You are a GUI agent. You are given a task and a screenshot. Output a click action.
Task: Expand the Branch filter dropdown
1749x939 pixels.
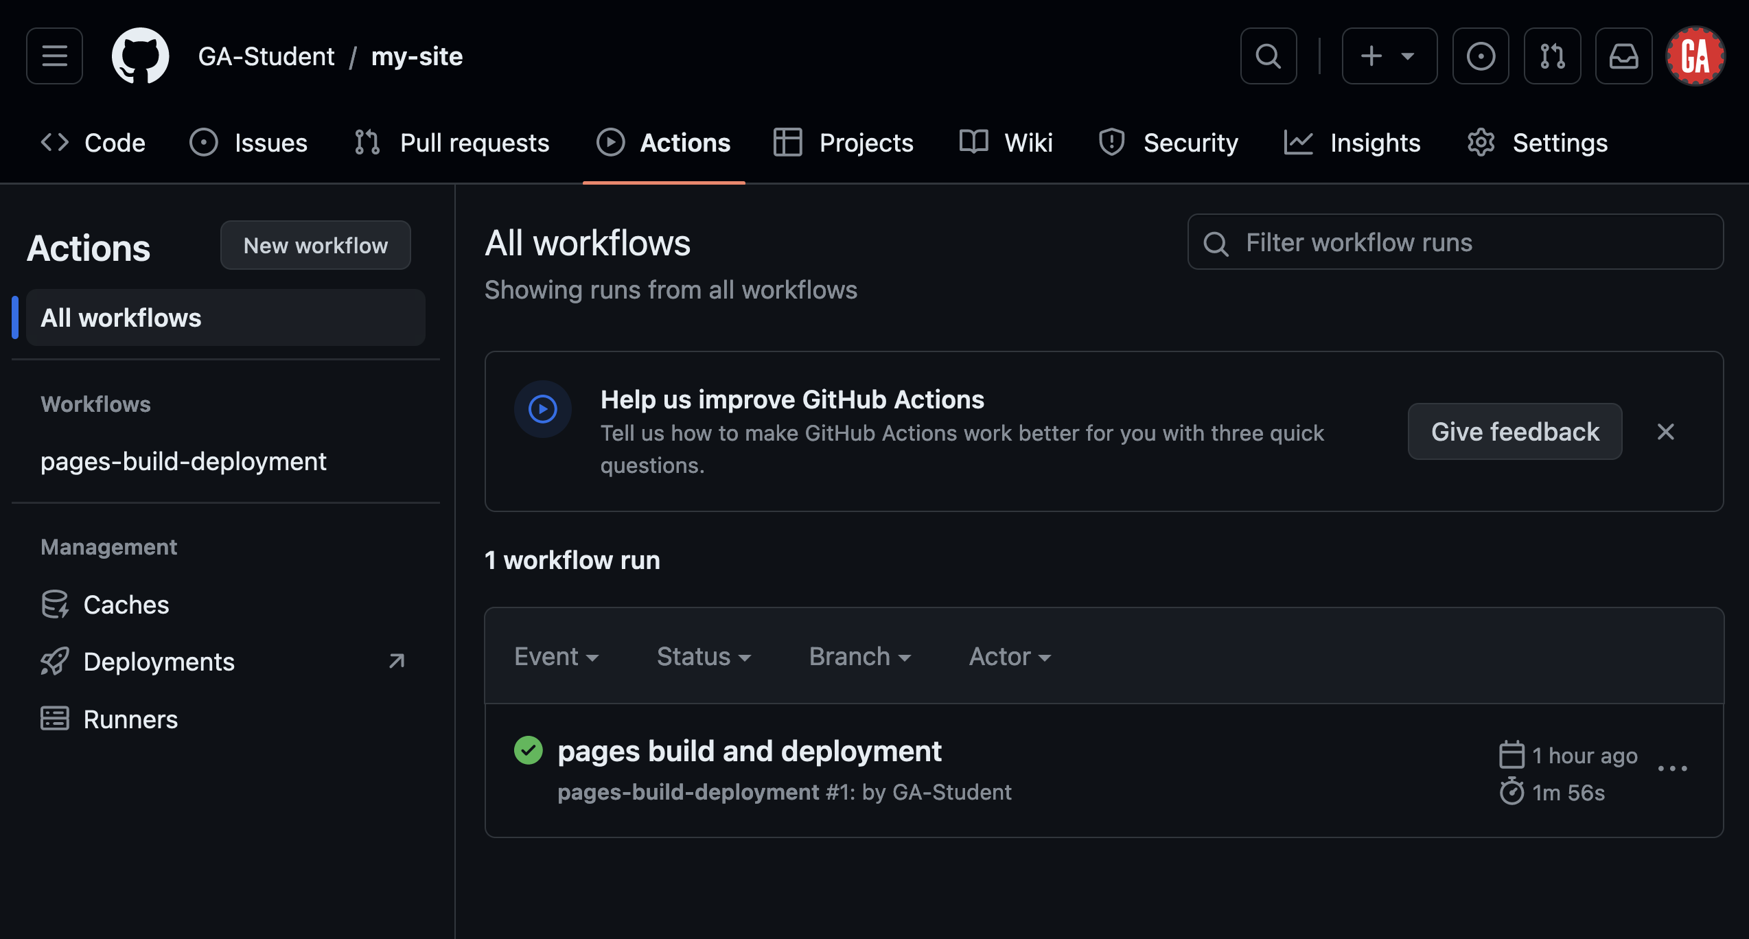(858, 656)
